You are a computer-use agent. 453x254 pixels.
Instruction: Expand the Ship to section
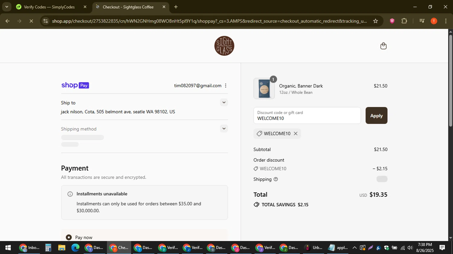click(224, 102)
